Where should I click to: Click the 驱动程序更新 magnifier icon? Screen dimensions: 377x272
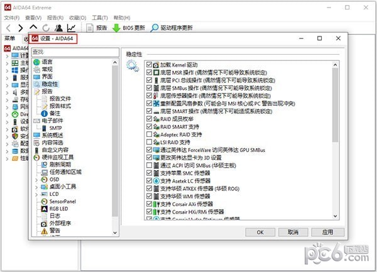click(x=154, y=28)
